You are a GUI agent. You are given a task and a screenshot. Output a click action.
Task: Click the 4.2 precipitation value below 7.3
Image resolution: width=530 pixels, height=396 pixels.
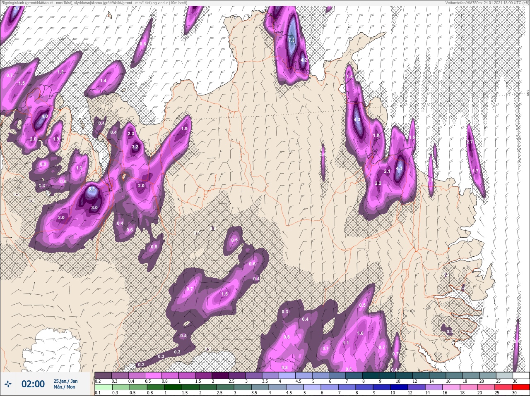[x=304, y=60]
